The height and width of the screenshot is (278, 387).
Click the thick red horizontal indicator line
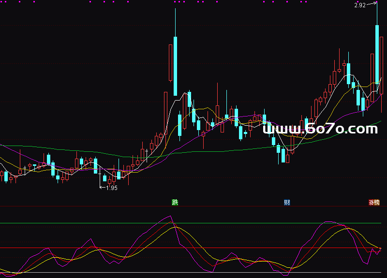click(97, 248)
